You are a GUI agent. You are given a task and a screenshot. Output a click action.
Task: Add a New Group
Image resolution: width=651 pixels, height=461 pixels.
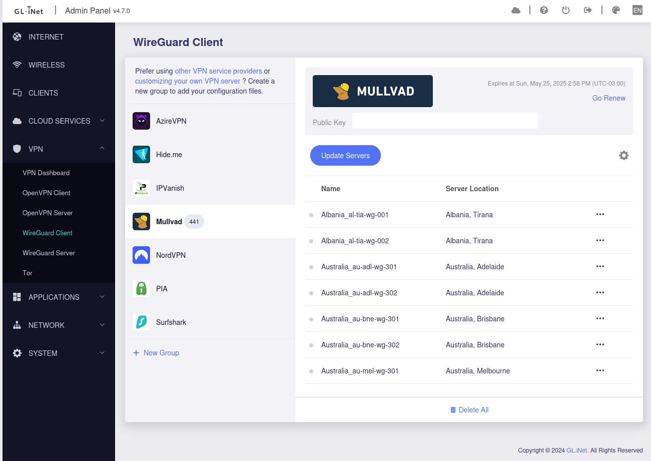[x=156, y=353]
